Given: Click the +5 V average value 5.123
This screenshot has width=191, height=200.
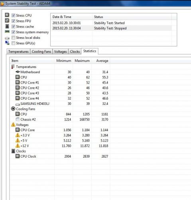Looking at the screenshot, I should coord(104,140).
